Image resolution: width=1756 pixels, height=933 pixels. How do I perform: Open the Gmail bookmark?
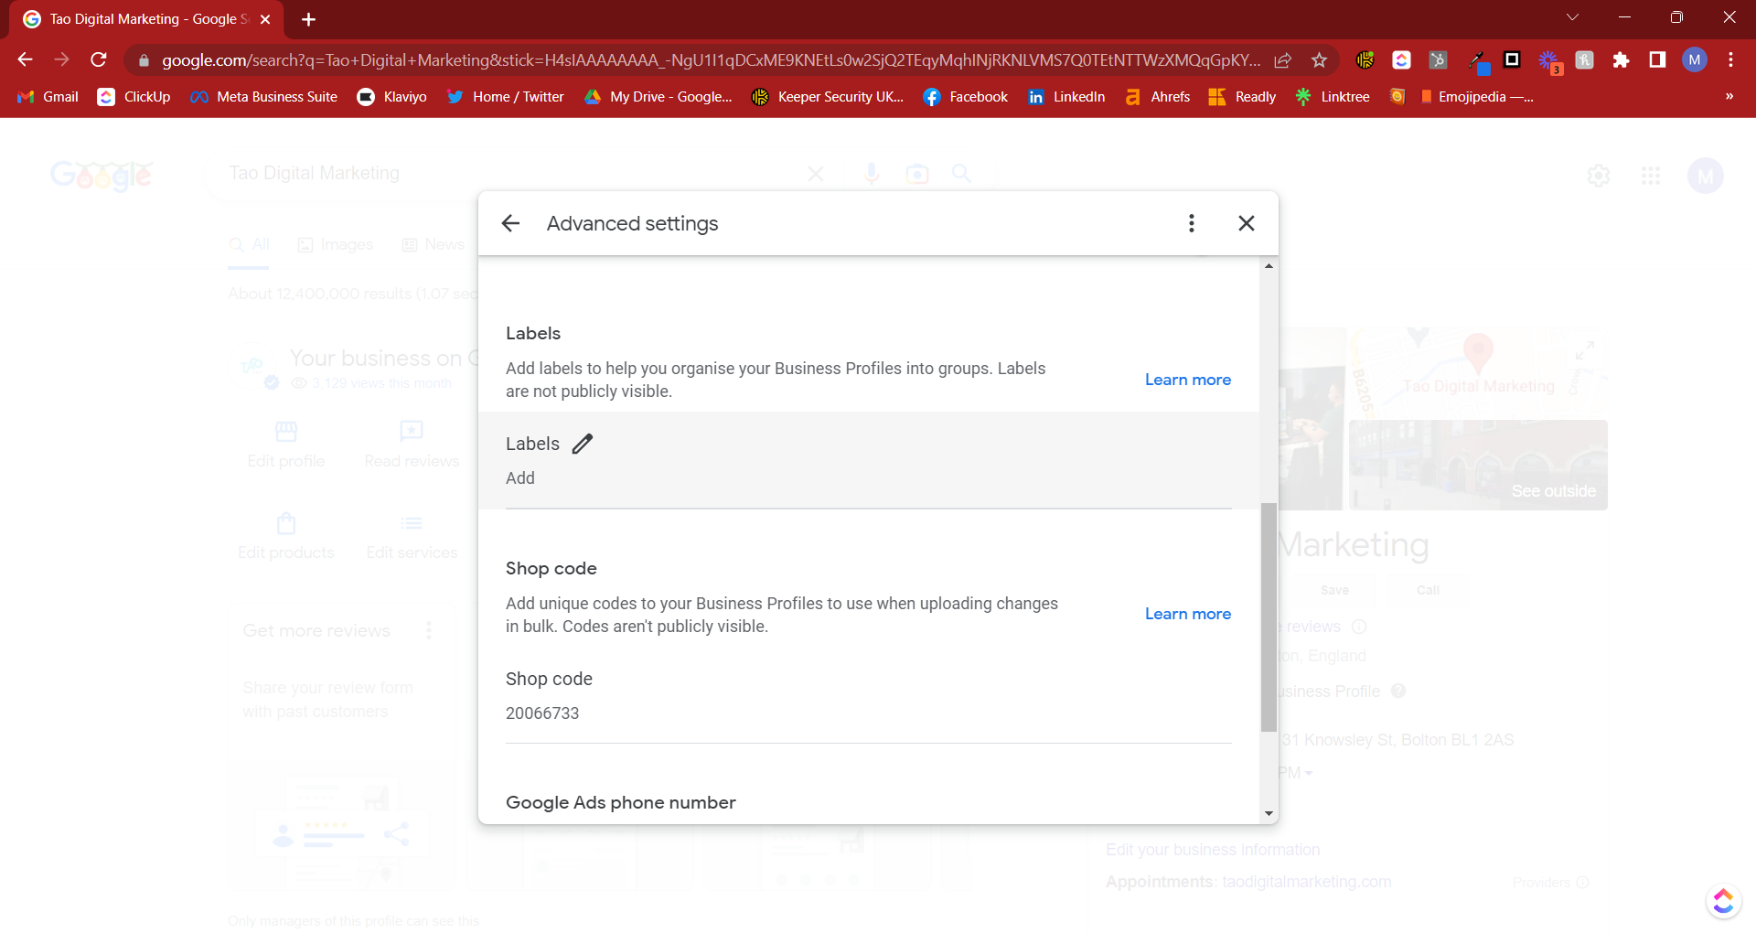click(x=48, y=97)
